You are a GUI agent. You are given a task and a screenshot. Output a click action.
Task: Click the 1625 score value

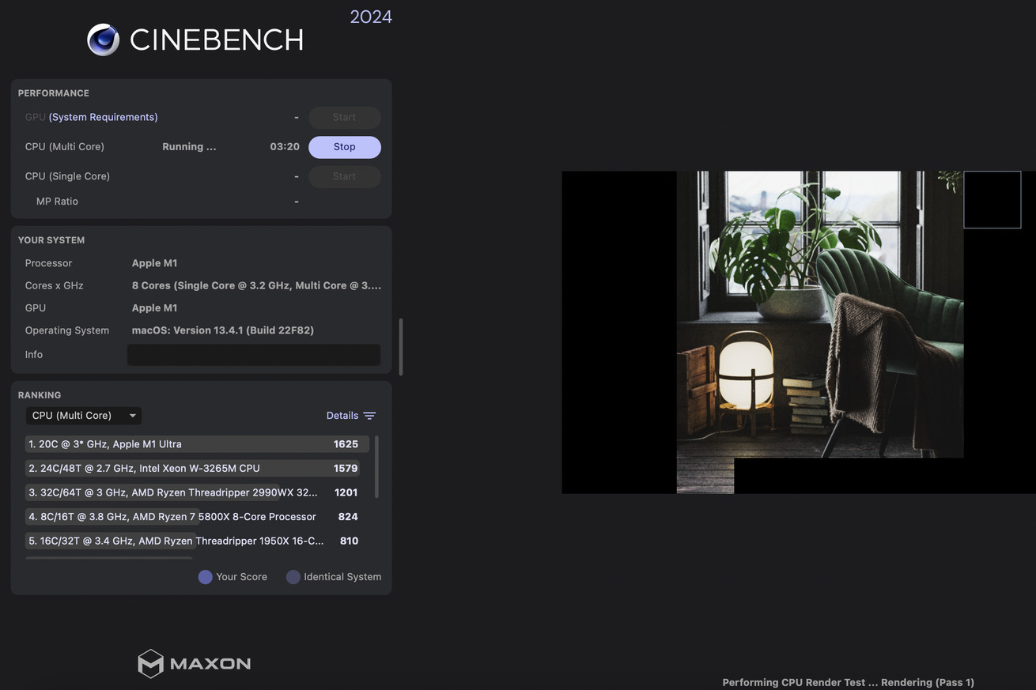tap(346, 444)
